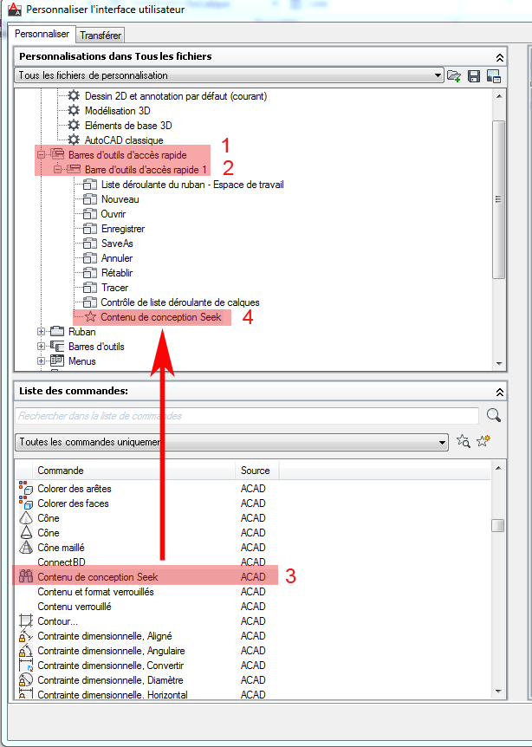Screen dimensions: 532x747
Task: Click the search magnifier icon in command list
Action: click(494, 416)
